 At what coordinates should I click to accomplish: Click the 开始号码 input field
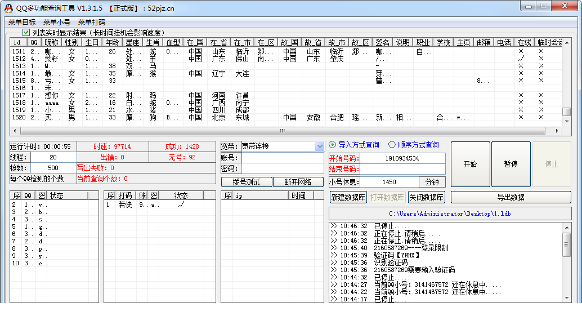pyautogui.click(x=402, y=158)
